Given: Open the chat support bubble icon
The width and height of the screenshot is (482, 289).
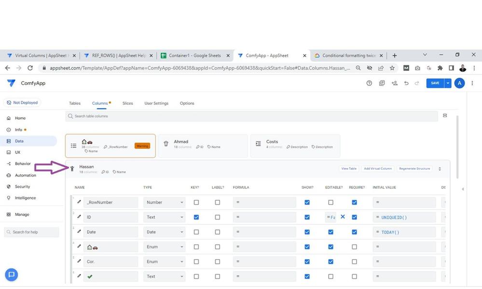Looking at the screenshot, I should [12, 275].
